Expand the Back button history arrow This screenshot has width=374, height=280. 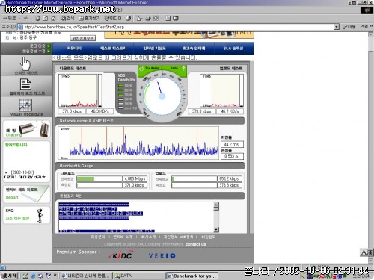click(x=19, y=19)
